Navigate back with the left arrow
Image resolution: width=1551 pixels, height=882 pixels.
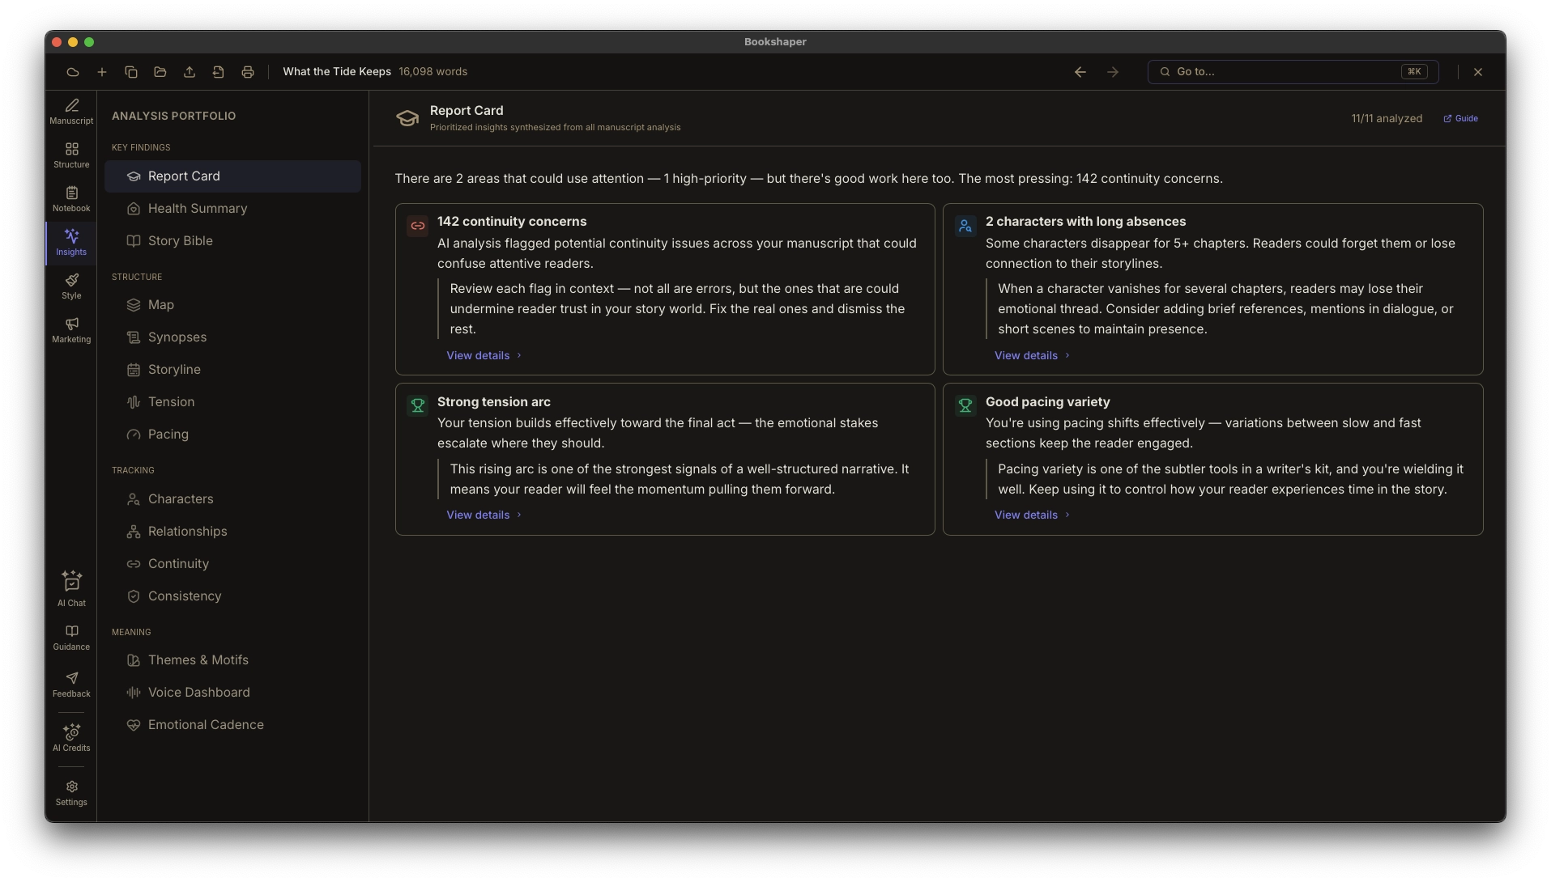click(x=1080, y=72)
